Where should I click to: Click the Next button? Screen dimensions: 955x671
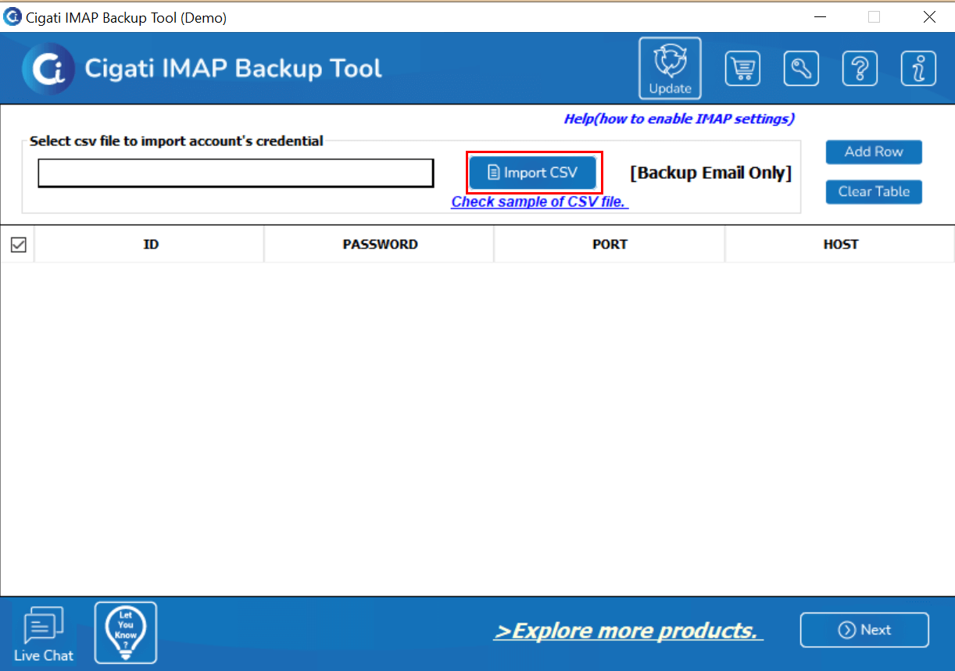864,630
